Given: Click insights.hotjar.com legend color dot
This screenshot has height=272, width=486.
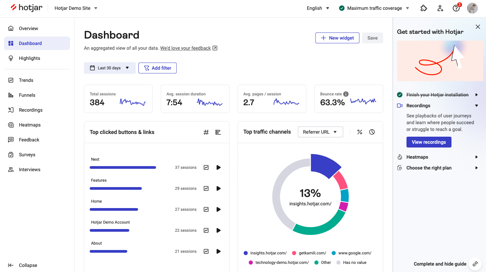Looking at the screenshot, I should (246, 253).
